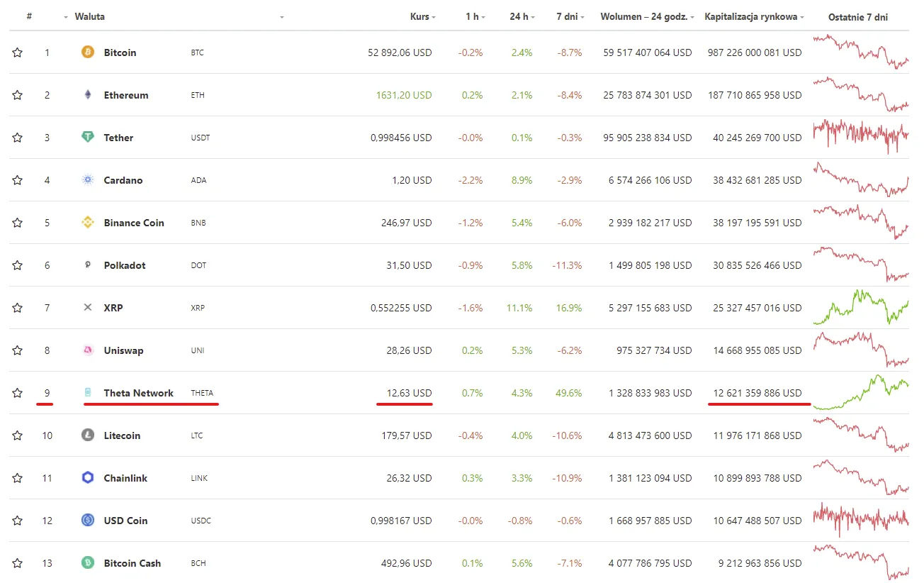924x583 pixels.
Task: Open the Ethereum currency page
Action: (x=126, y=95)
